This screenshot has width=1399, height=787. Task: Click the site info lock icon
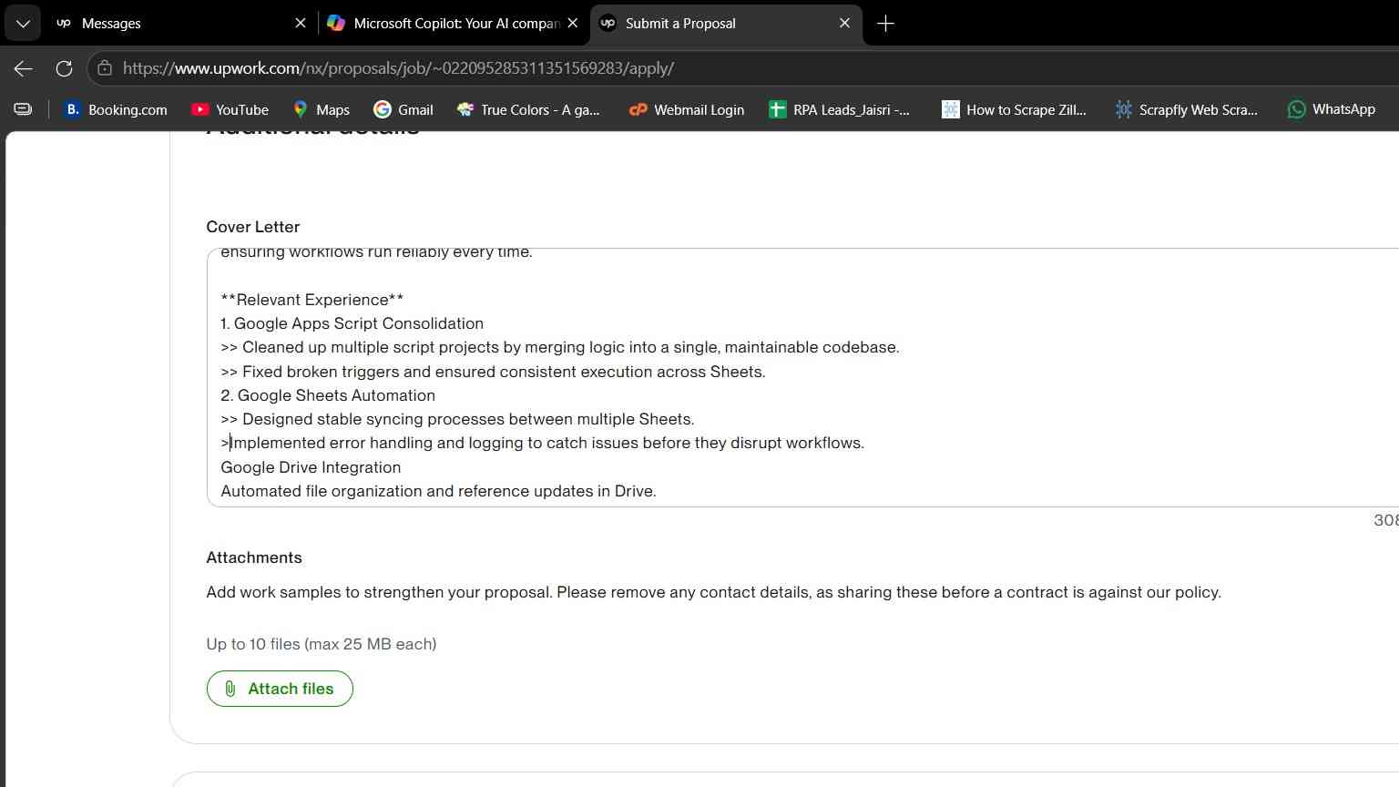pyautogui.click(x=105, y=68)
